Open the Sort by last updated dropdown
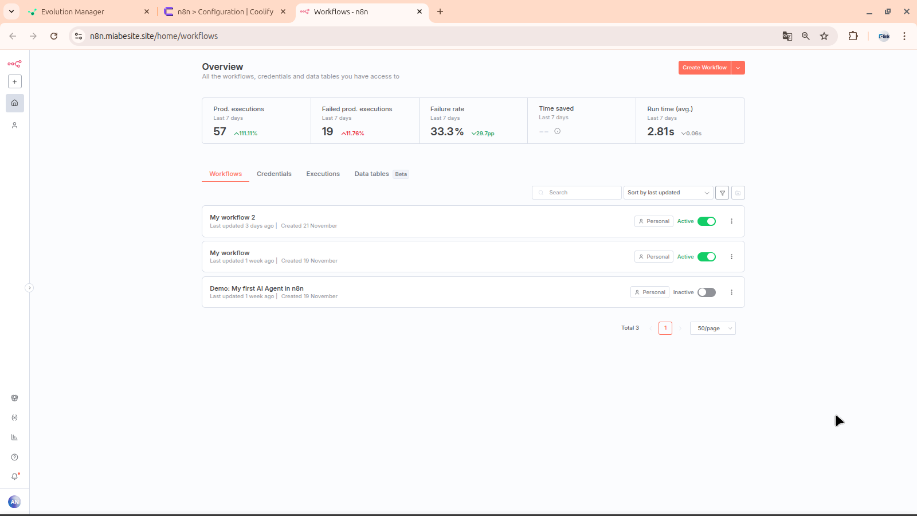This screenshot has height=516, width=917. tap(668, 193)
